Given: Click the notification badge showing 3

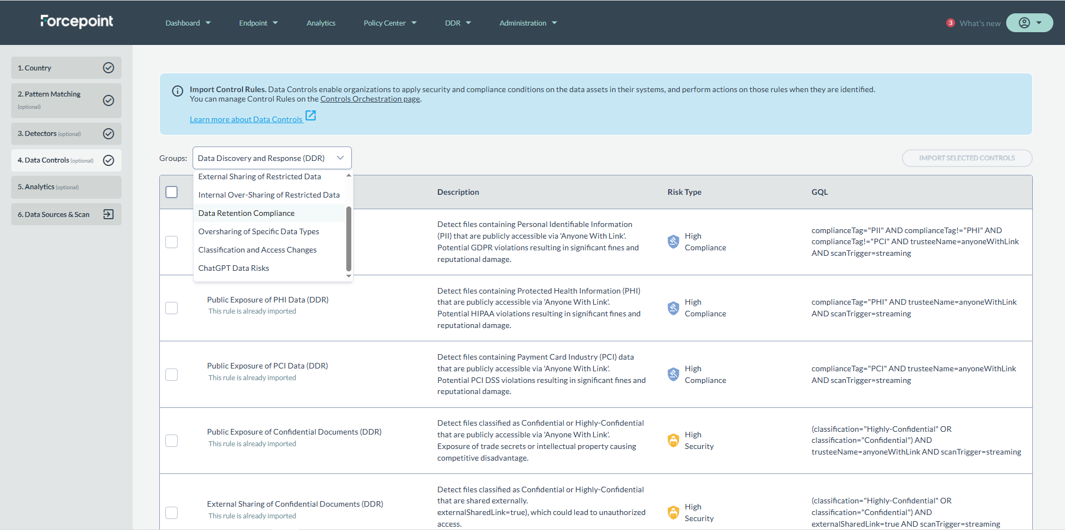Looking at the screenshot, I should (951, 23).
